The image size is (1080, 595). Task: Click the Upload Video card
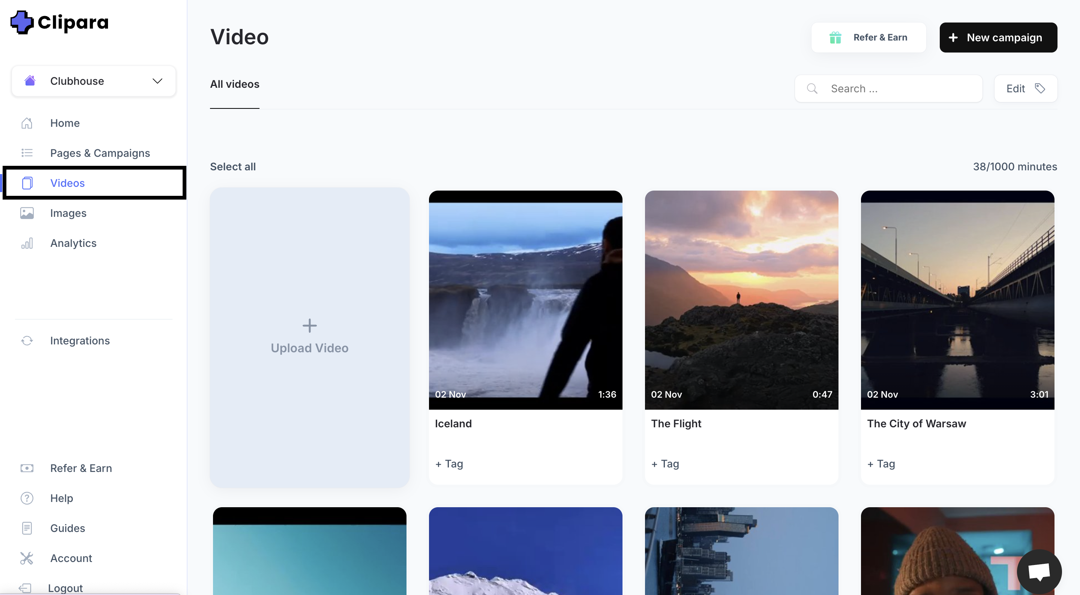point(309,338)
